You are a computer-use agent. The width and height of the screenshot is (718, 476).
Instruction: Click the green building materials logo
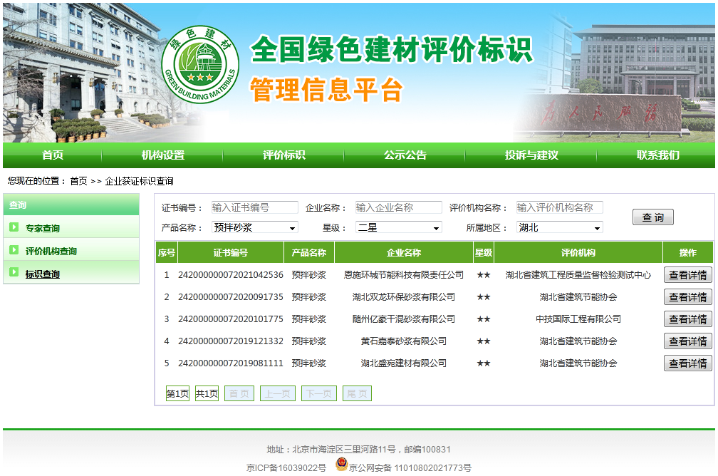200,63
